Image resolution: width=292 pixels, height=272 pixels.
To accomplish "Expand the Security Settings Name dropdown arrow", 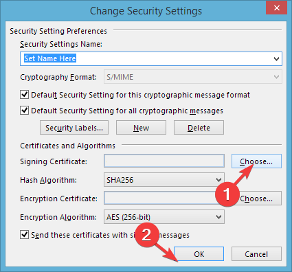I will pos(276,59).
